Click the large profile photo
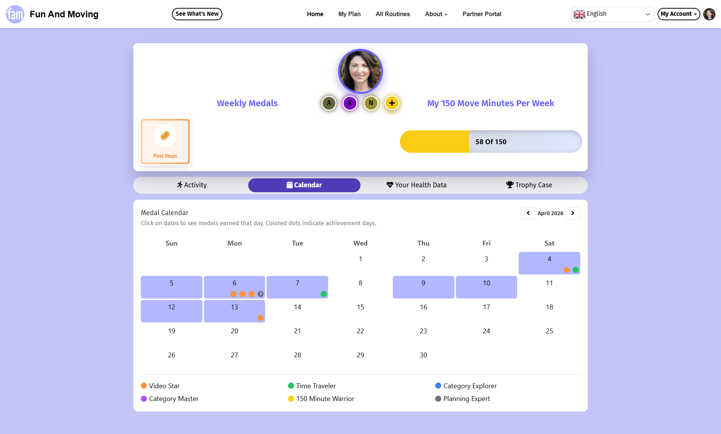721x434 pixels. 360,71
